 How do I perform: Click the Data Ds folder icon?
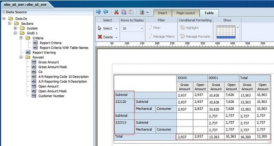pos(11,19)
